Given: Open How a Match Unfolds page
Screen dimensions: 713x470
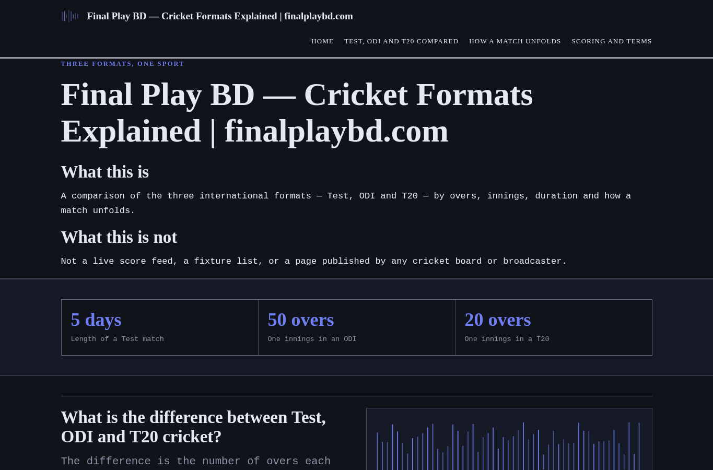Looking at the screenshot, I should point(515,41).
